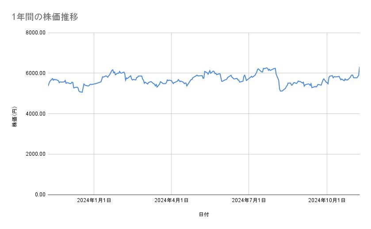Click the horizontal gridline at 4000.00

click(133, 114)
